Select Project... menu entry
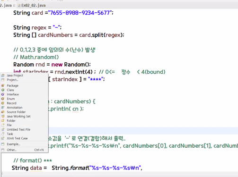The height and width of the screenshot is (177, 238). [12, 80]
